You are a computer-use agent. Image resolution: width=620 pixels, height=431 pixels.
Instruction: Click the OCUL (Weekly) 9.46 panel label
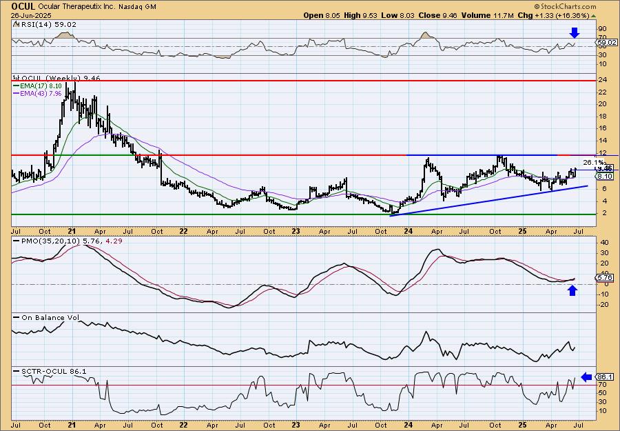pyautogui.click(x=60, y=79)
